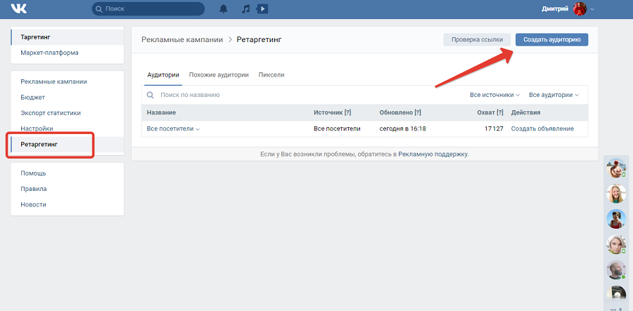633x311 pixels.
Task: Switch to Похожие аудитории tab
Action: 219,75
